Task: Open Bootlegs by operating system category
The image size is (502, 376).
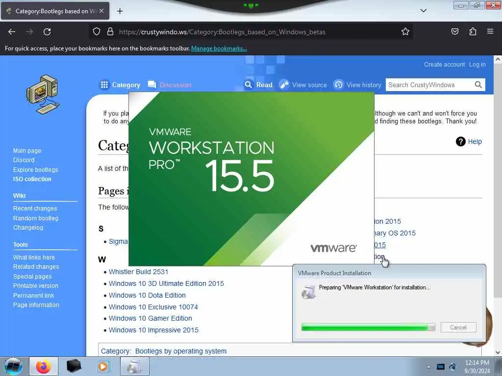Action: point(180,351)
